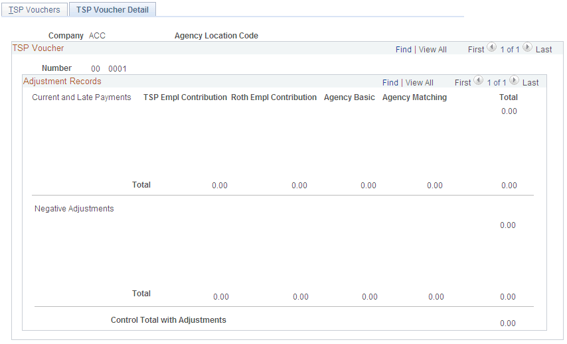Image resolution: width=567 pixels, height=344 pixels.
Task: Show next row arrow in TSP Voucher header
Action: (x=527, y=47)
